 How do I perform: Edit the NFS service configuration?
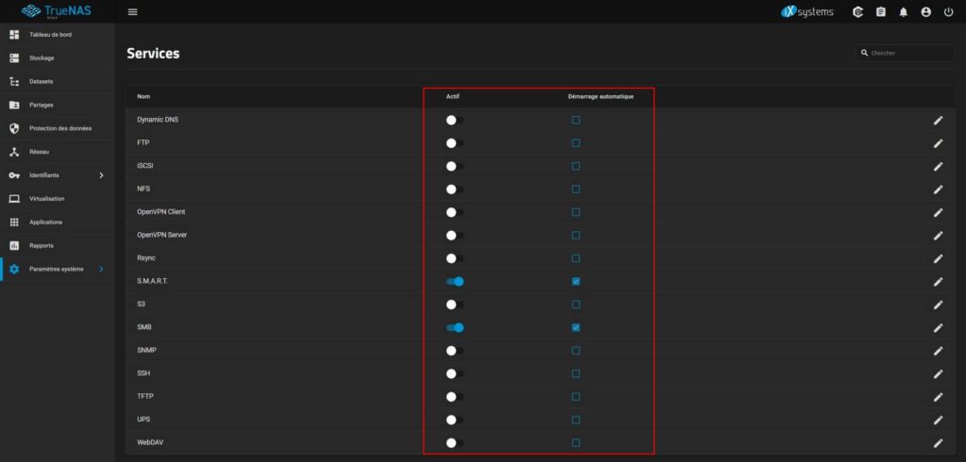938,190
